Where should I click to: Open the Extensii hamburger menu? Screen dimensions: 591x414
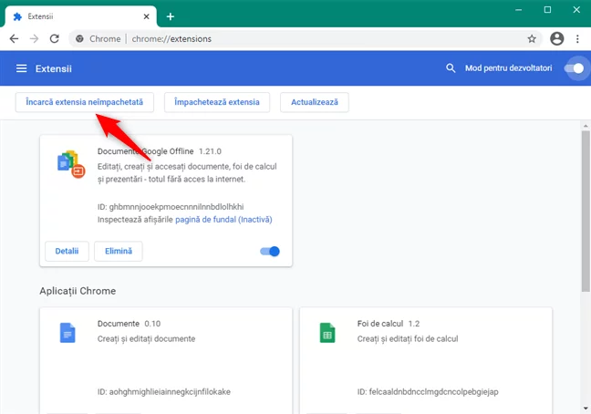coord(22,68)
